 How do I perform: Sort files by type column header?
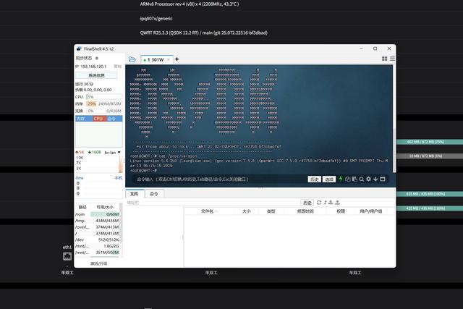(x=271, y=211)
